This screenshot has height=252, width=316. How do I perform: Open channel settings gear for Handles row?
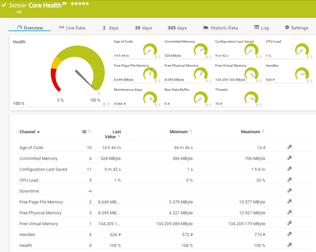[290, 234]
